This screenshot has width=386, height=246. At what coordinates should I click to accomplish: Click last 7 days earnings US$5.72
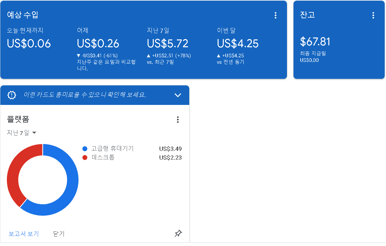pyautogui.click(x=168, y=44)
